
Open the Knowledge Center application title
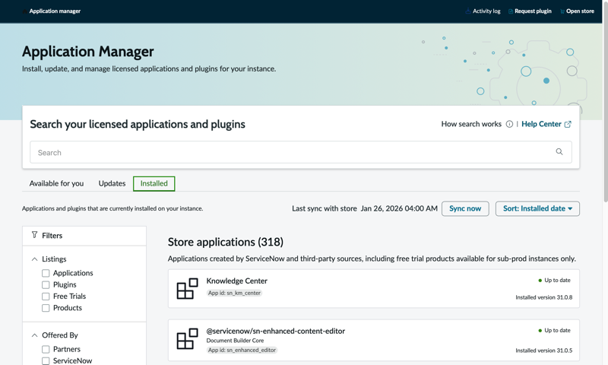pyautogui.click(x=237, y=281)
